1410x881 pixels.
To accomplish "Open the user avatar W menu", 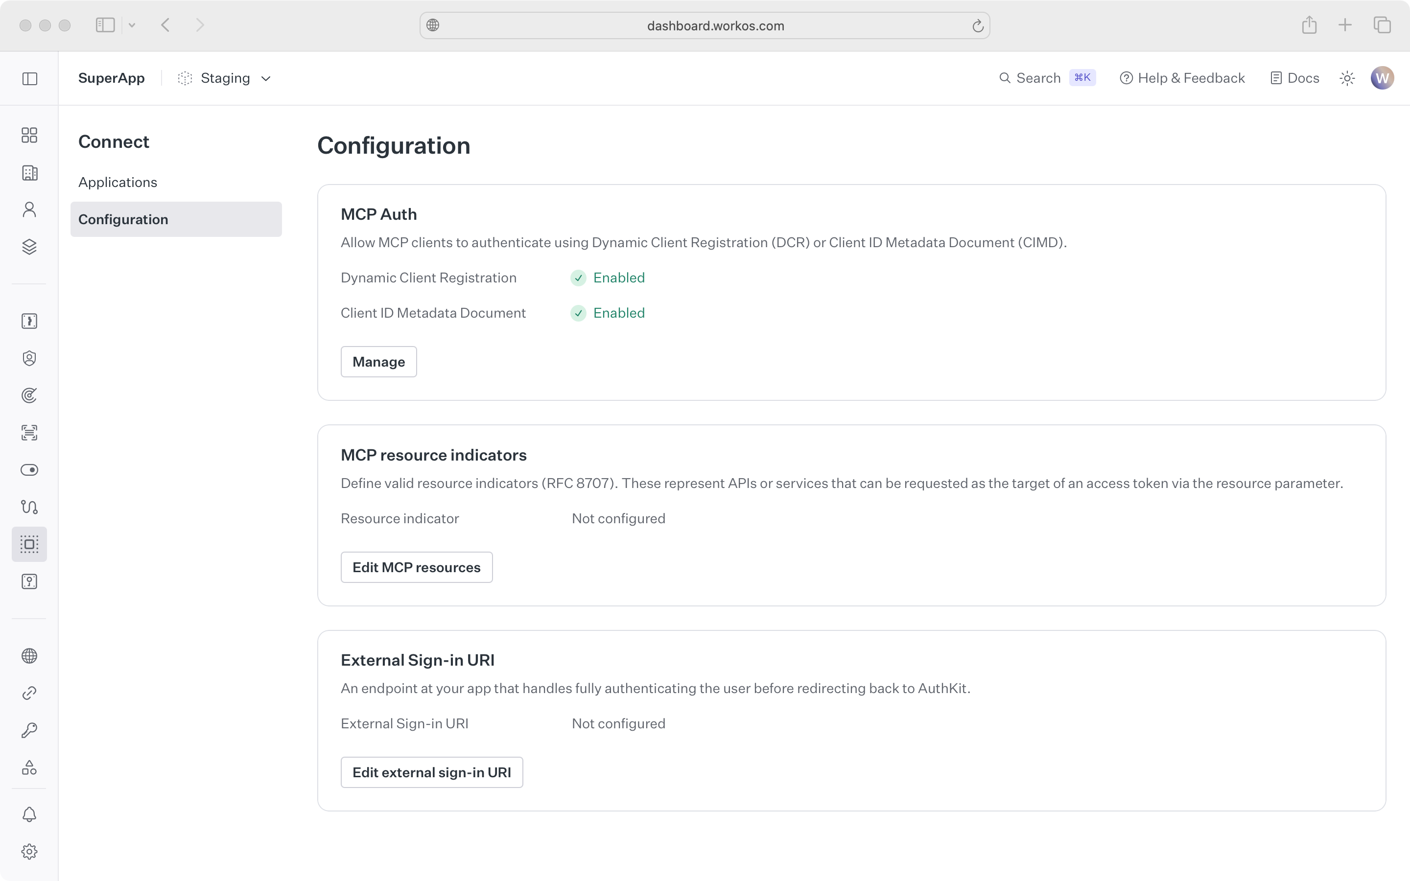I will pos(1382,78).
